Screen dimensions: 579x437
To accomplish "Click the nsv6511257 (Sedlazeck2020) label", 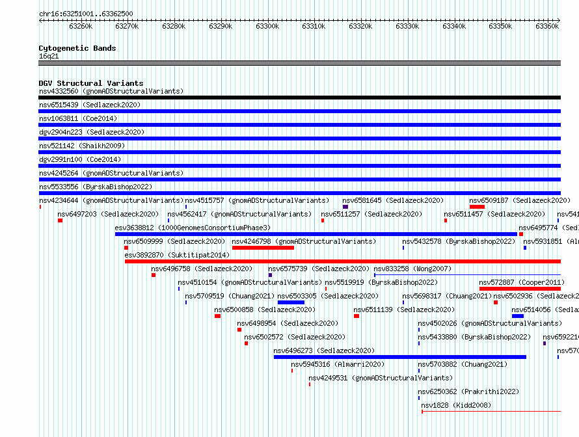I will tap(371, 214).
